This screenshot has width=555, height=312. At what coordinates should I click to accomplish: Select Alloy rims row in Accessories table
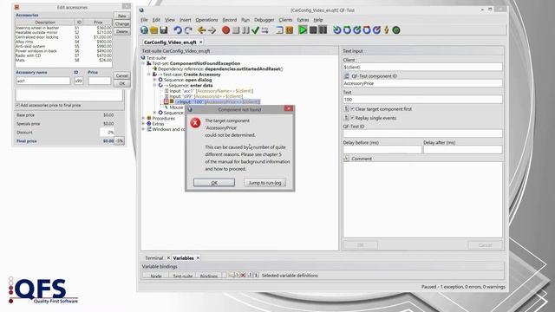click(63, 42)
